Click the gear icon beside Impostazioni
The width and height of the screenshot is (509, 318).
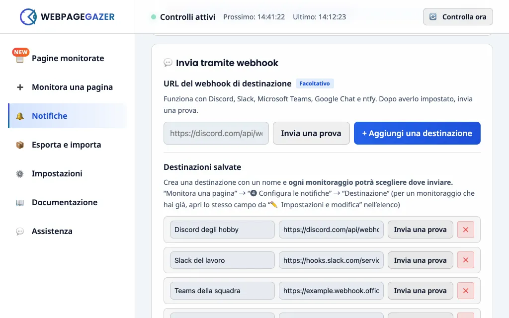coord(20,173)
